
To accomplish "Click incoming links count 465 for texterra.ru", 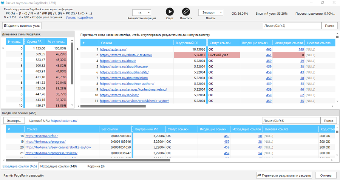I will (x=269, y=49).
